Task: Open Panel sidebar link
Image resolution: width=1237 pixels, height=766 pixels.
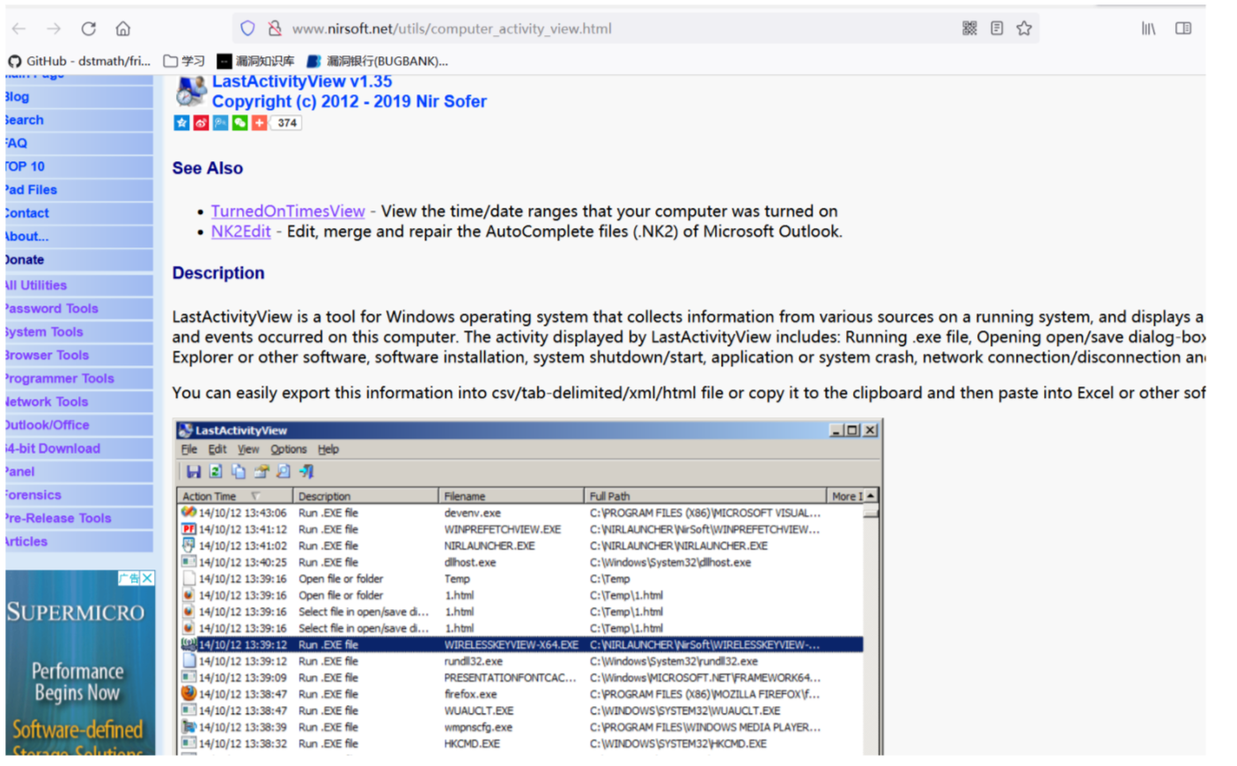Action: click(78, 472)
